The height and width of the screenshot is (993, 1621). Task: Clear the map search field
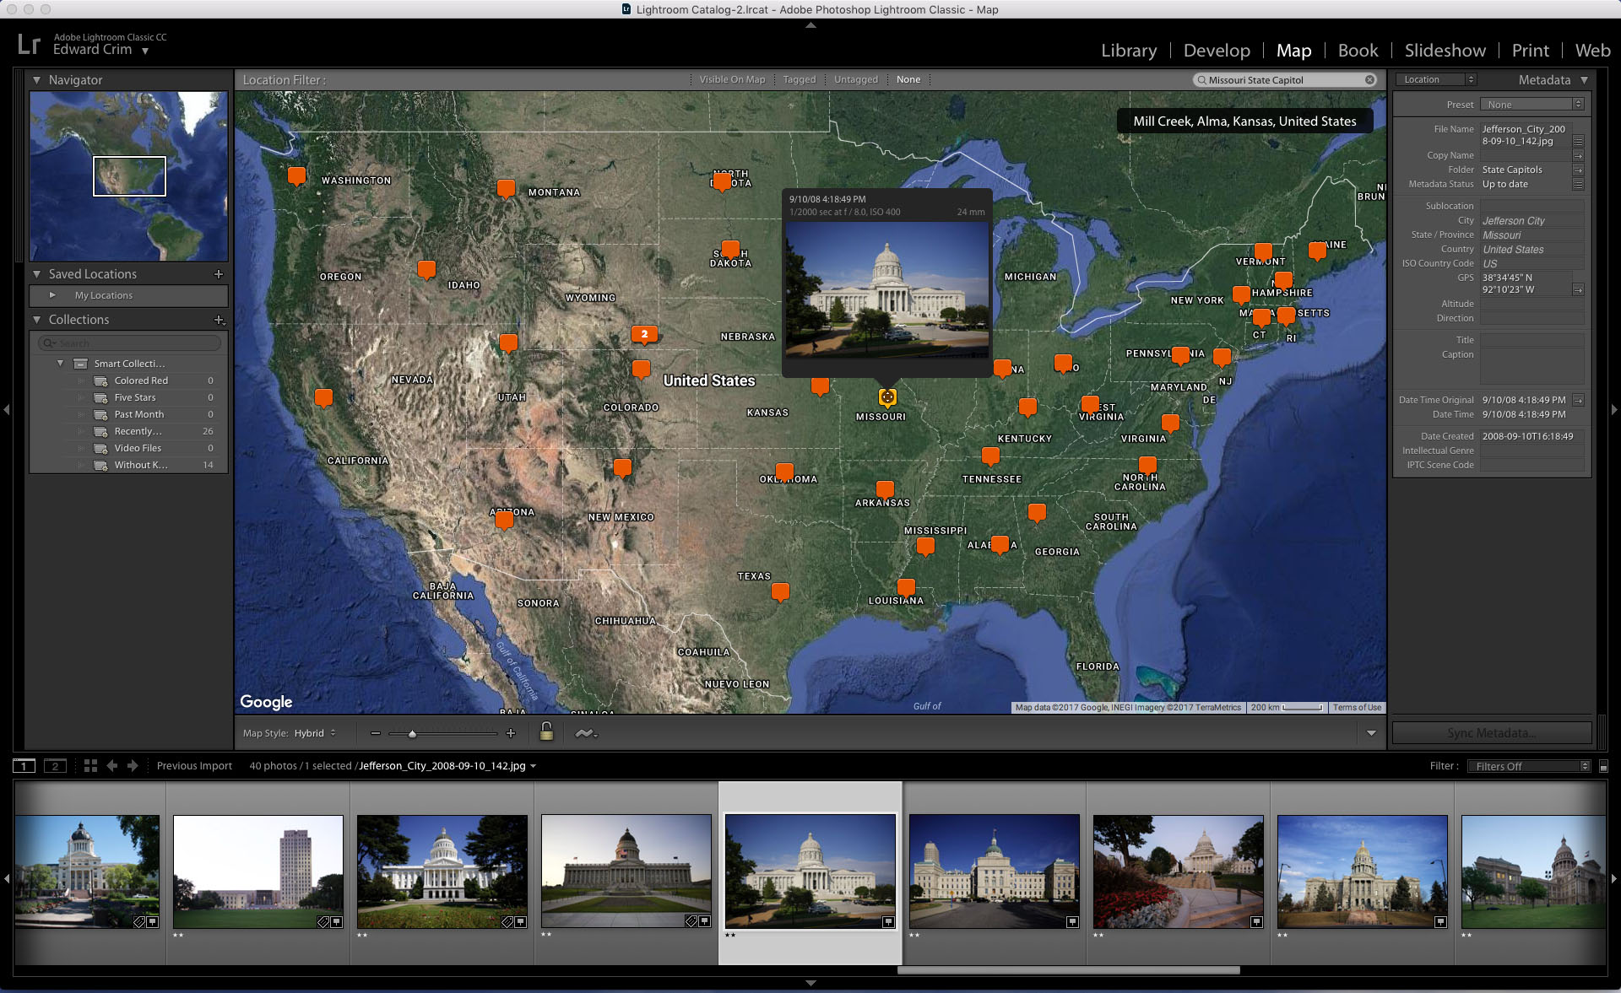coord(1369,80)
